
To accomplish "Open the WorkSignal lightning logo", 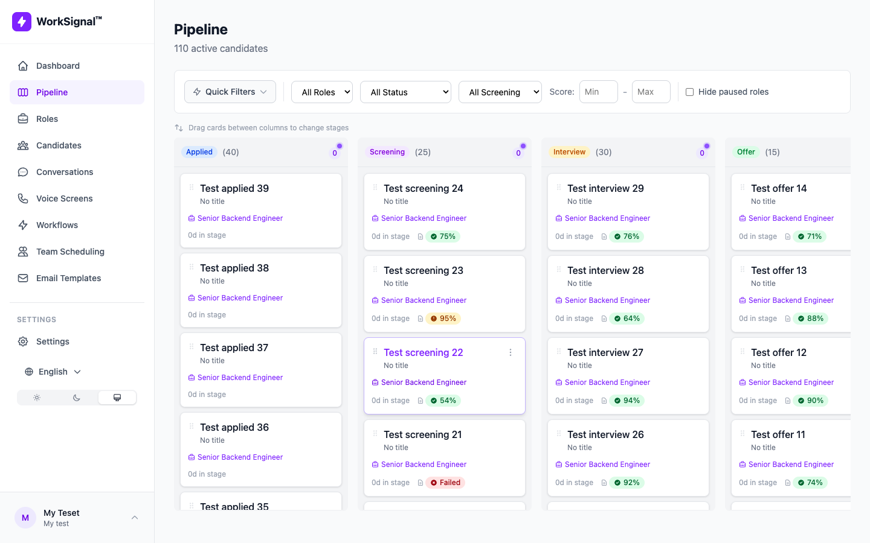I will click(x=21, y=21).
